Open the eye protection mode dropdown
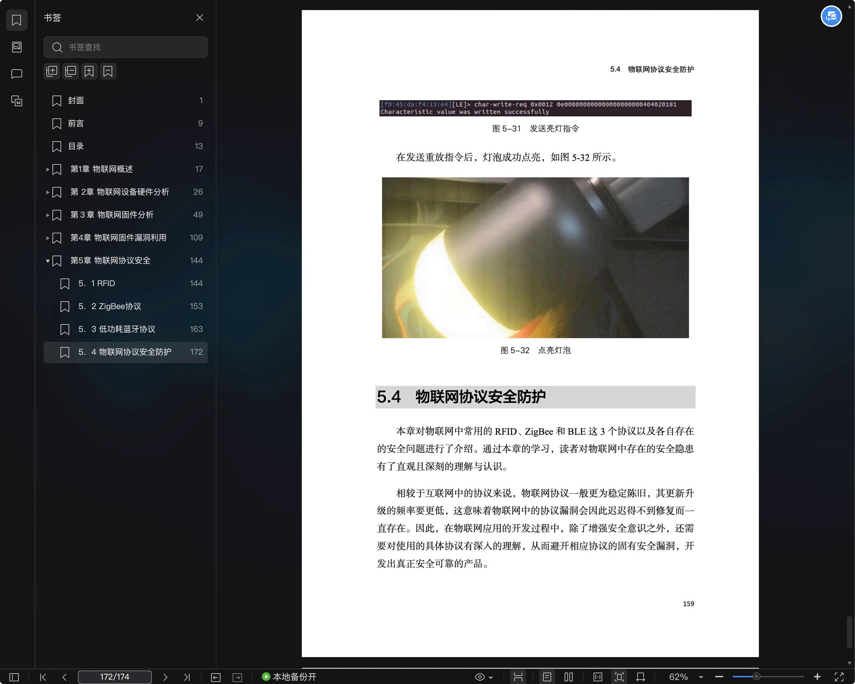This screenshot has height=684, width=855. point(484,677)
